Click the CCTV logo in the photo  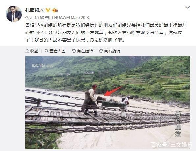(x=42, y=66)
